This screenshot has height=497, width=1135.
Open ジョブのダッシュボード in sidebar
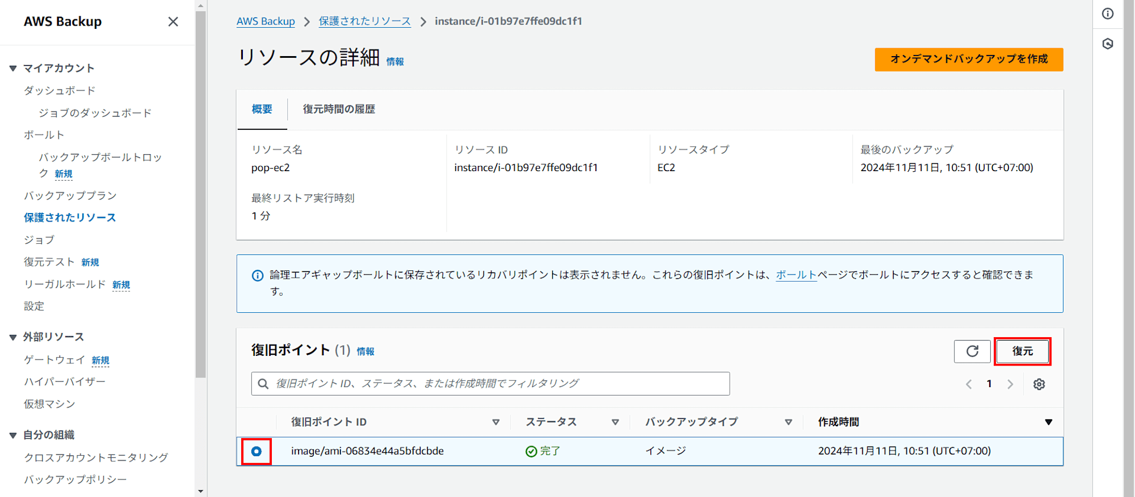click(95, 113)
